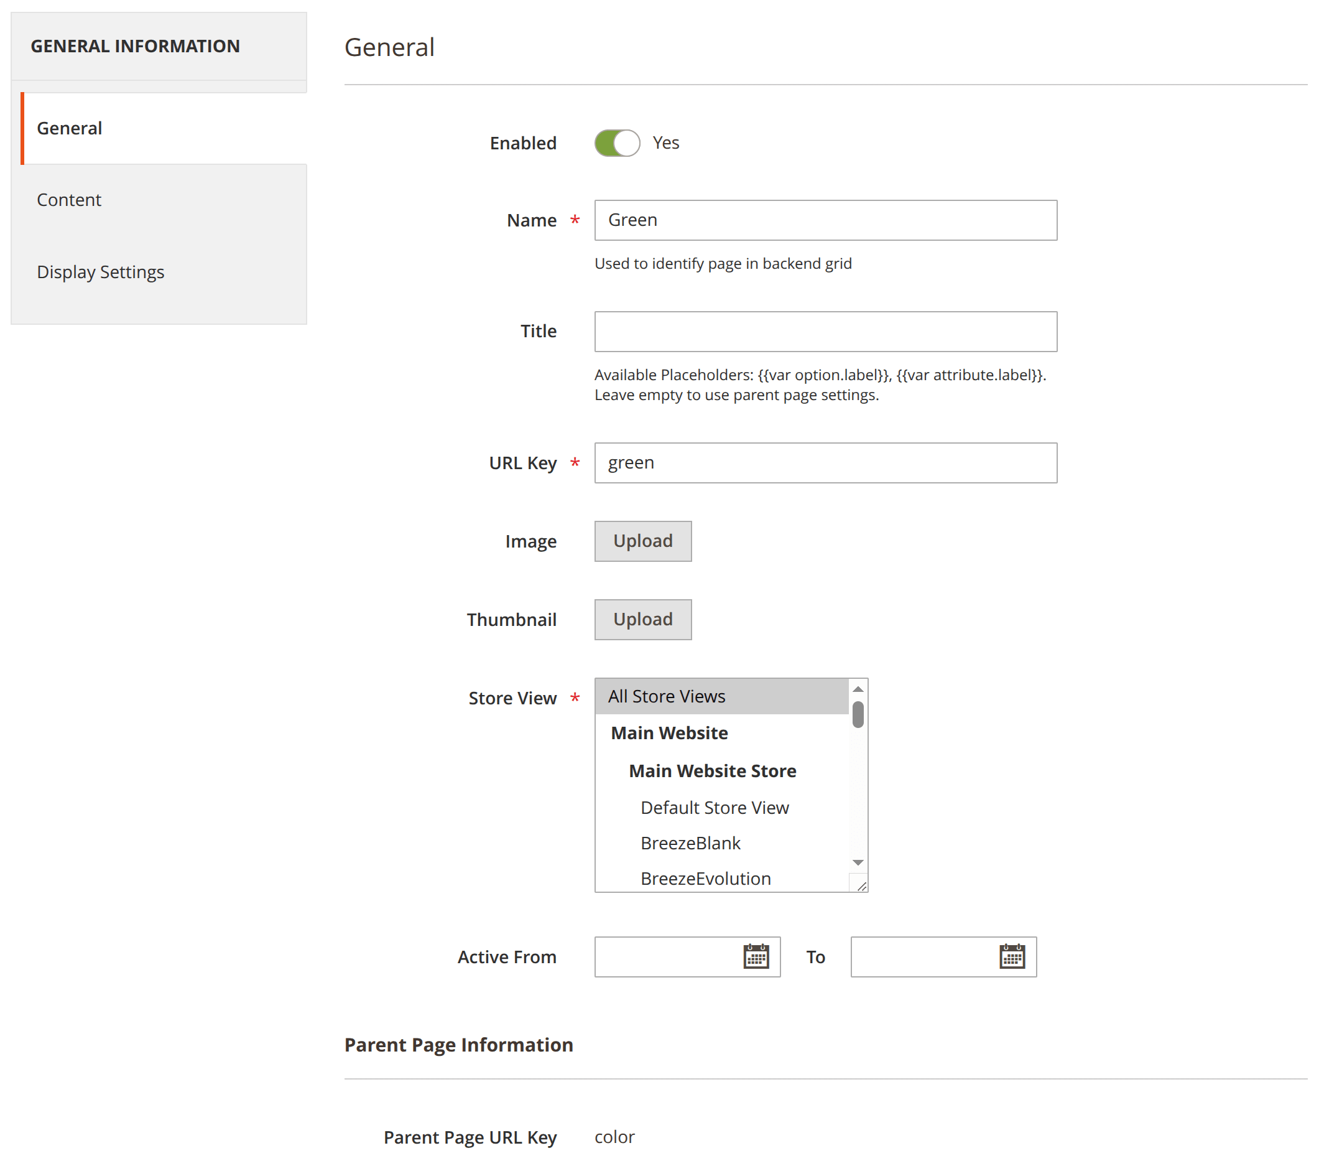Select the General sidebar item
The height and width of the screenshot is (1171, 1319).
click(69, 128)
